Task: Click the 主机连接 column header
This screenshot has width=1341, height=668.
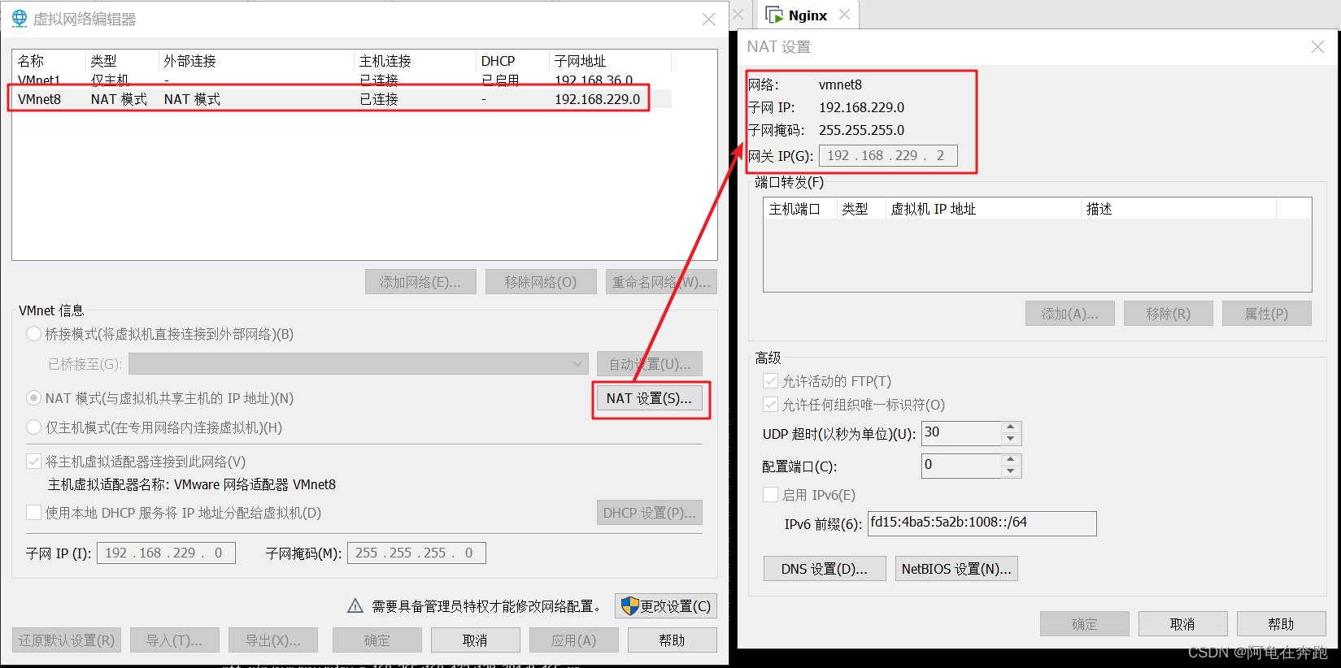Action: click(415, 61)
